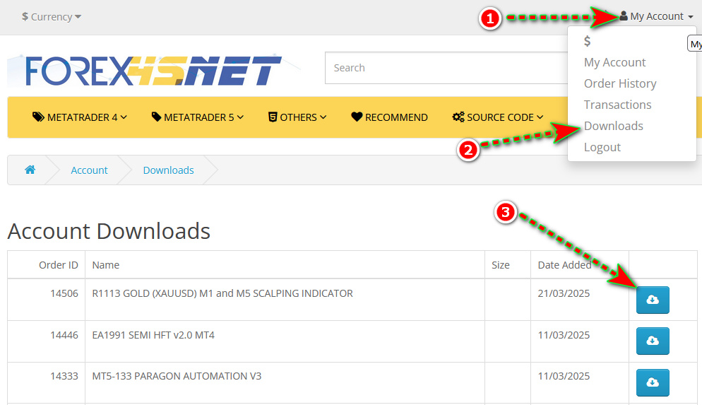This screenshot has height=405, width=702.
Task: Collapse the My Account dropdown
Action: (x=656, y=16)
